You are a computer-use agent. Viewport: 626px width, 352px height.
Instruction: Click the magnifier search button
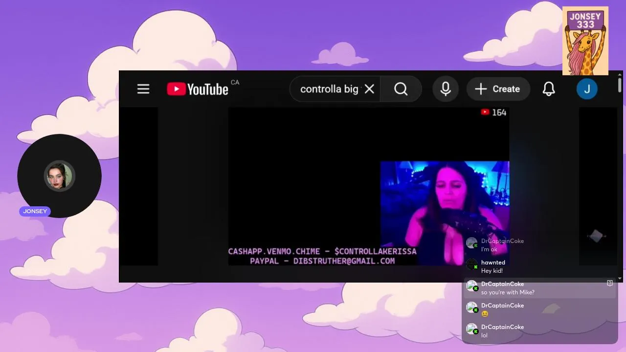tap(401, 89)
